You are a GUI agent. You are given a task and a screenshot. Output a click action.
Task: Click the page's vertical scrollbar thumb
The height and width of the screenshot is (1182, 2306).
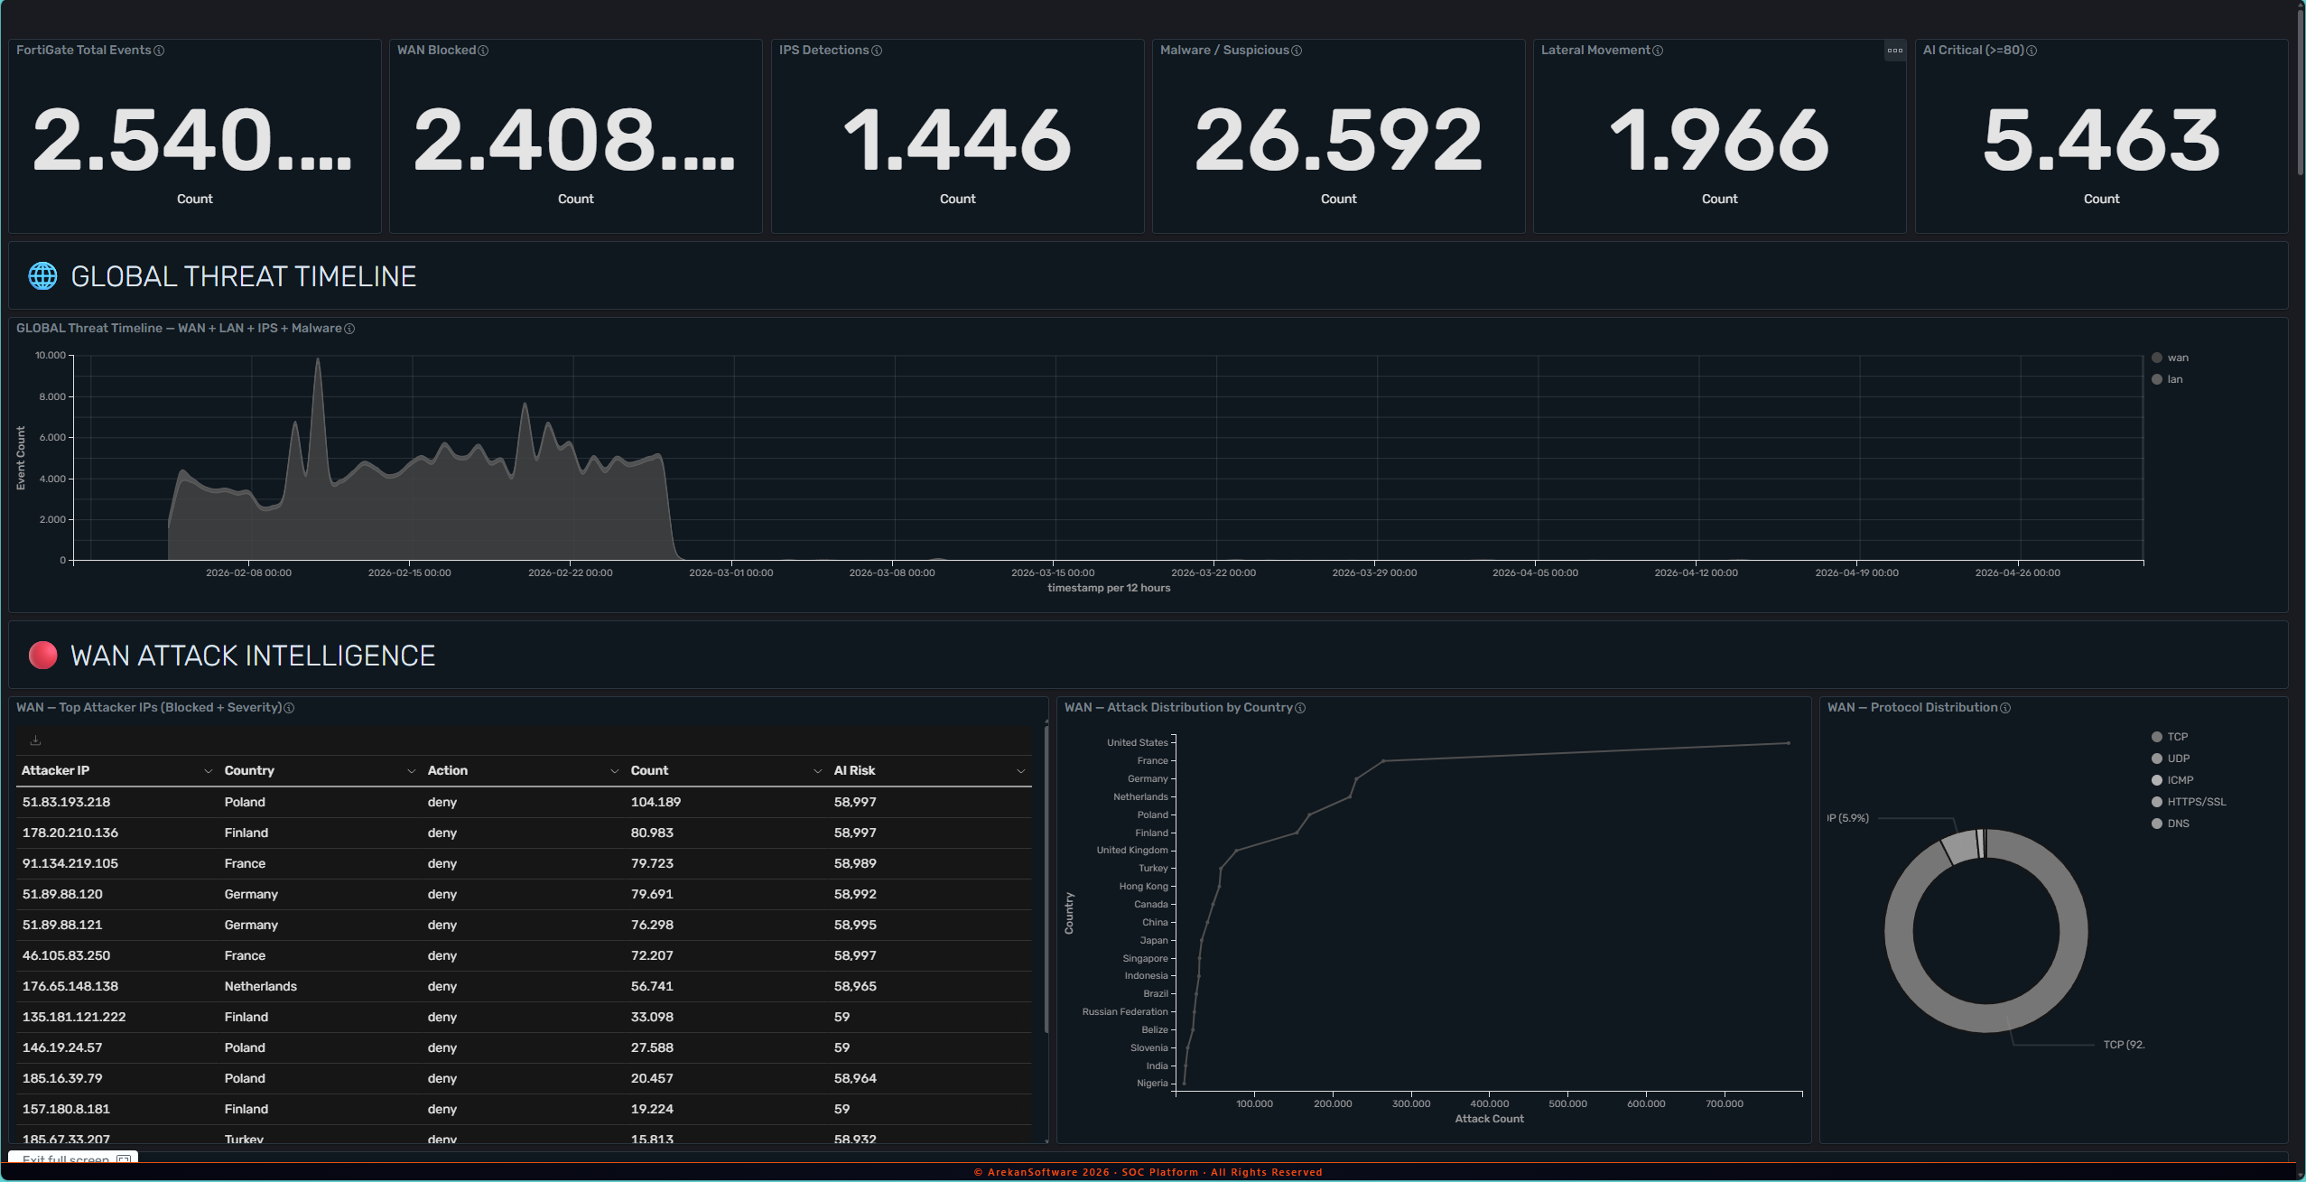click(2300, 90)
